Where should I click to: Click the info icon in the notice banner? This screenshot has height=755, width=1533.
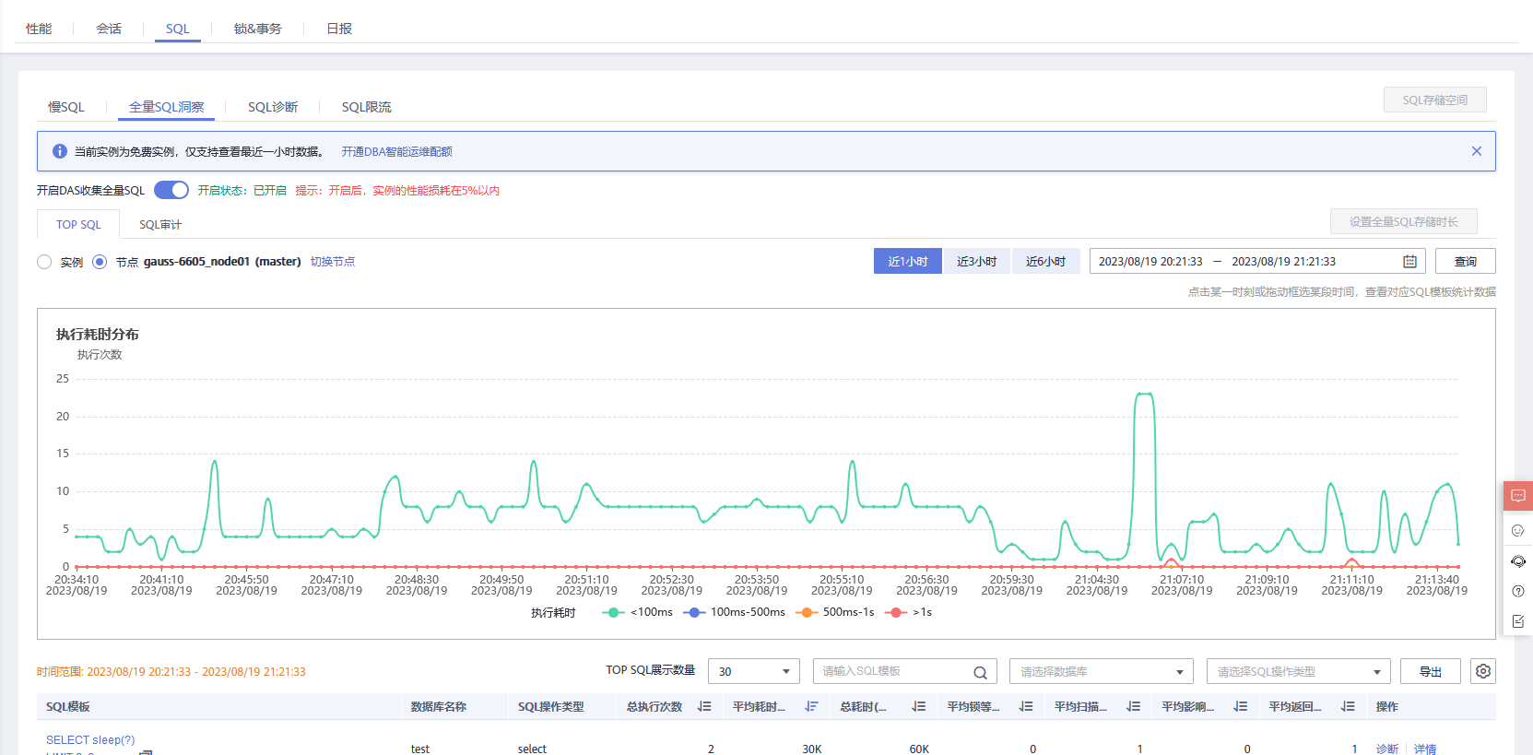point(60,151)
